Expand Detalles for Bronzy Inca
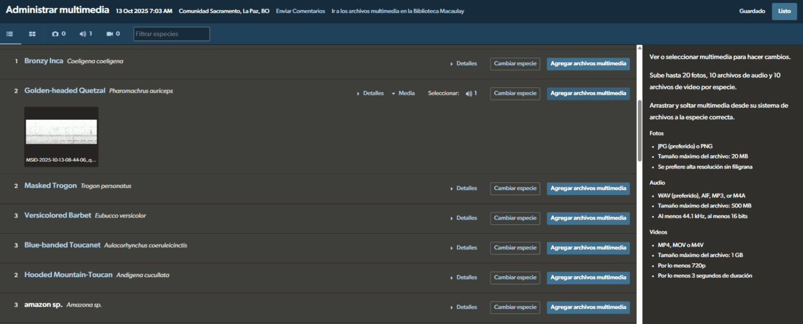This screenshot has width=803, height=324. click(464, 63)
